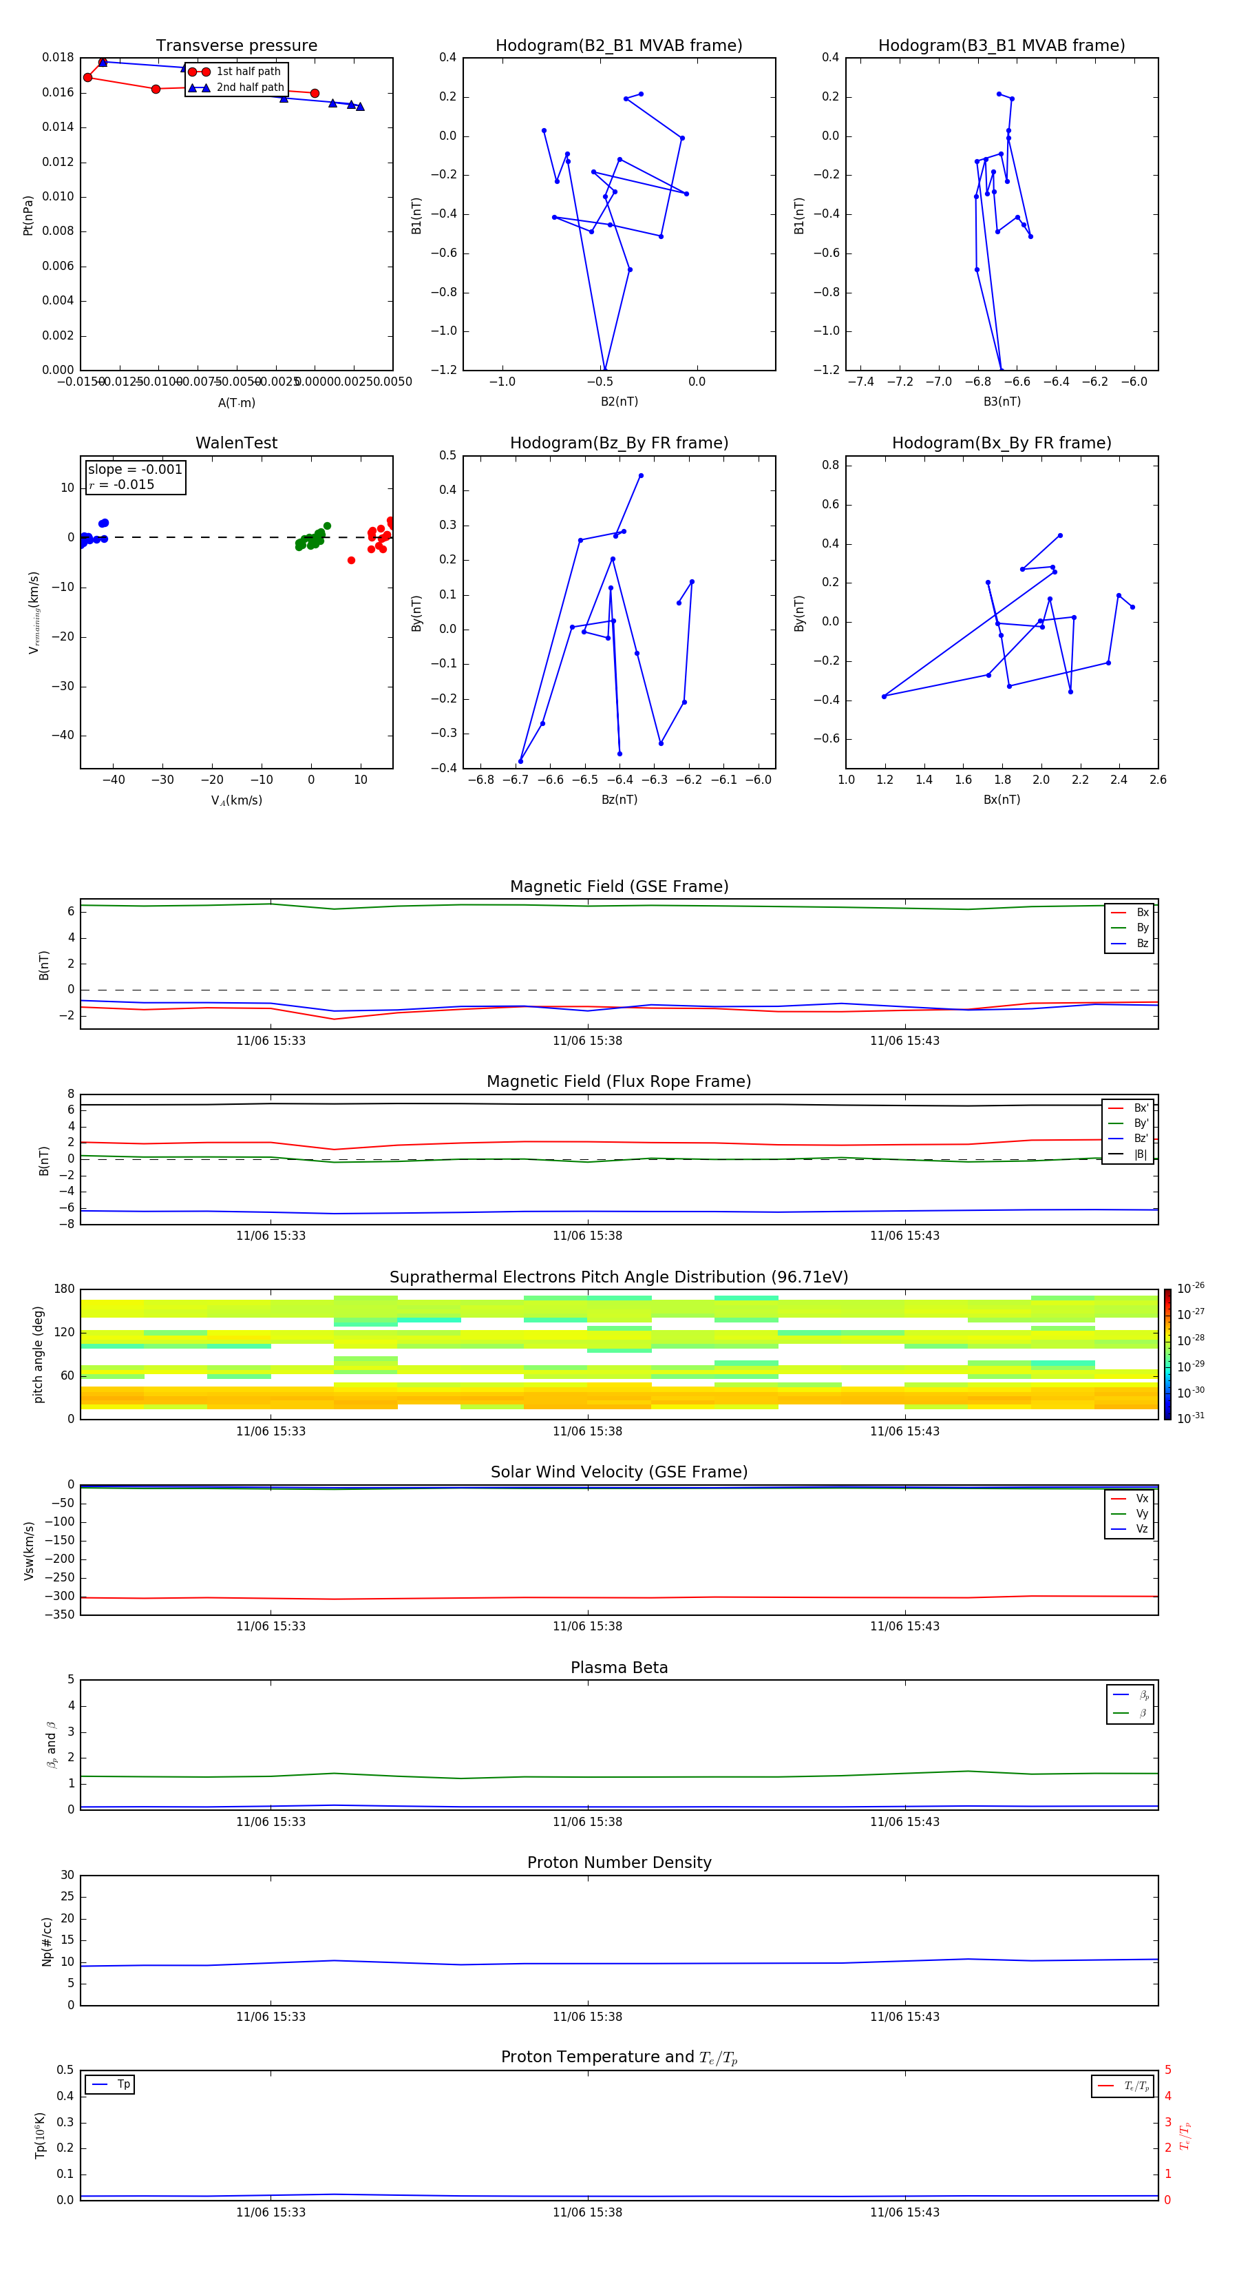Click the Bz' legend entry in Flux Rope panel
The image size is (1239, 2273).
[x=1128, y=1139]
